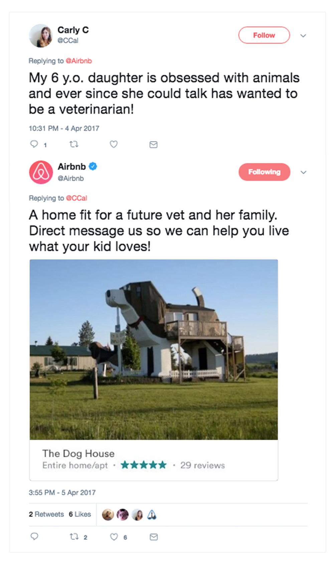This screenshot has height=561, width=334.
Task: Expand options chevron on Carly C's tweet
Action: 303,36
